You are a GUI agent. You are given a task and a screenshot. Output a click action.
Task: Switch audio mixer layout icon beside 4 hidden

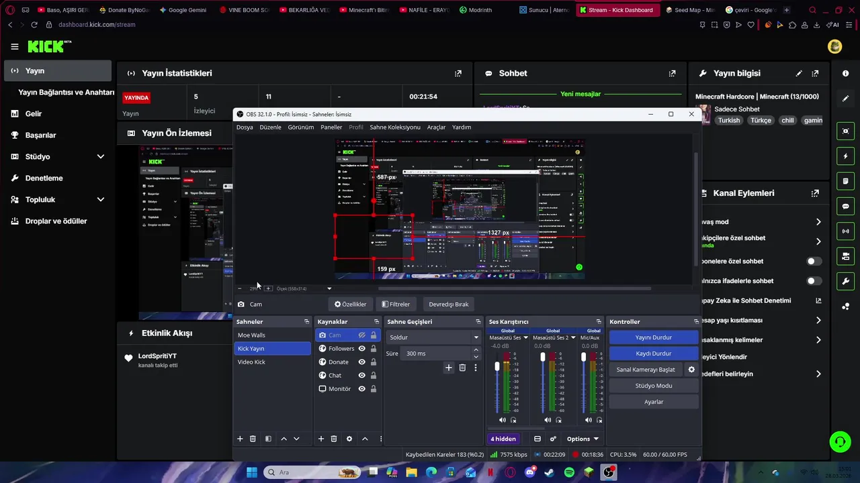tap(537, 439)
